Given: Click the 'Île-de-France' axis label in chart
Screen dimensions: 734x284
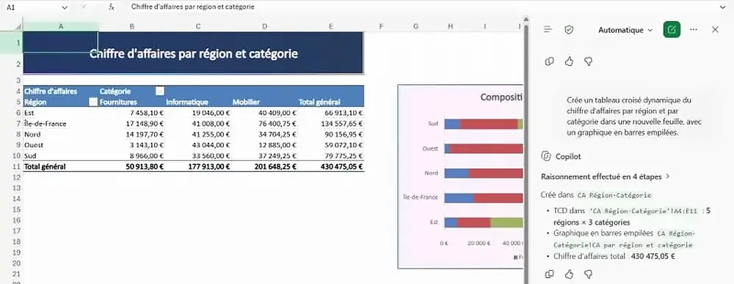Looking at the screenshot, I should pos(421,198).
